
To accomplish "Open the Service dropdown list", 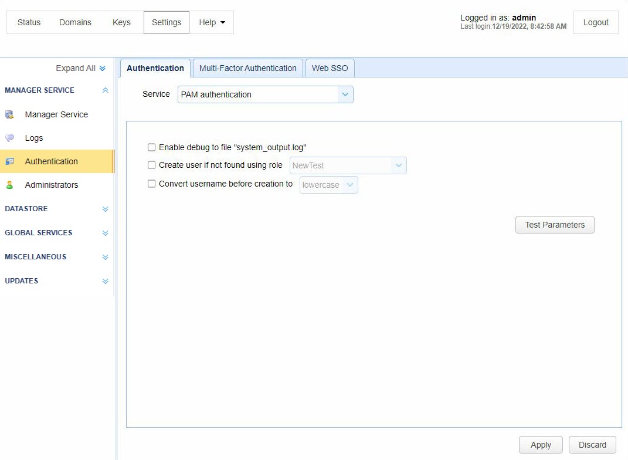I will coord(345,94).
